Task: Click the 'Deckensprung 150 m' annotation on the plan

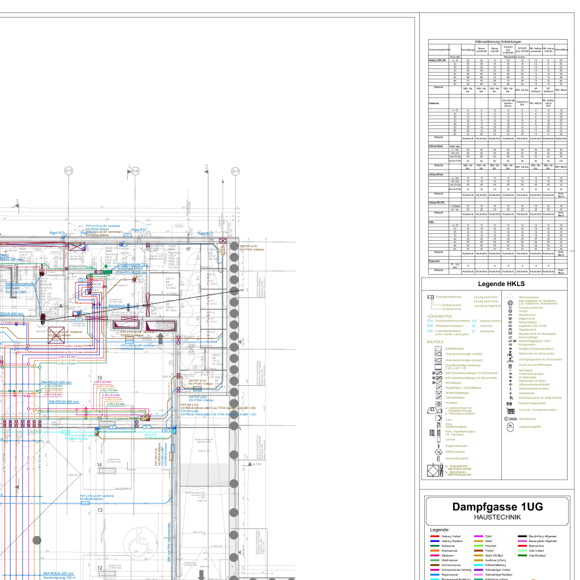Action: 59,577
